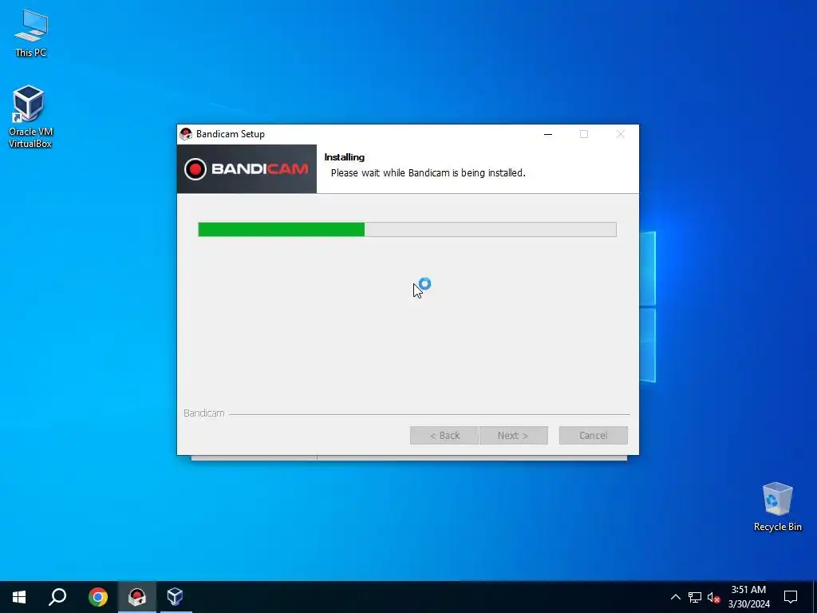817x613 pixels.
Task: Close the Bandicam Setup window
Action: click(620, 134)
